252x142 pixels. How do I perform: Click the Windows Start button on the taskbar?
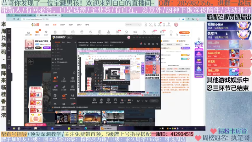coord(9,128)
